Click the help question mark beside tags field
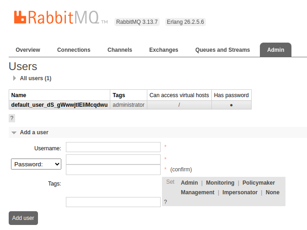The width and height of the screenshot is (307, 230). [x=166, y=202]
